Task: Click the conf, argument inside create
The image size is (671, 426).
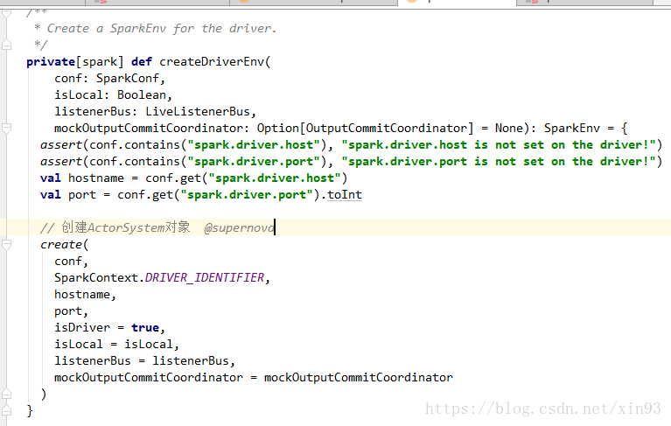Action: click(x=71, y=262)
